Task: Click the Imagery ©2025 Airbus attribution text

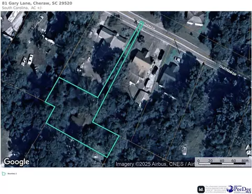Action: pos(155,164)
